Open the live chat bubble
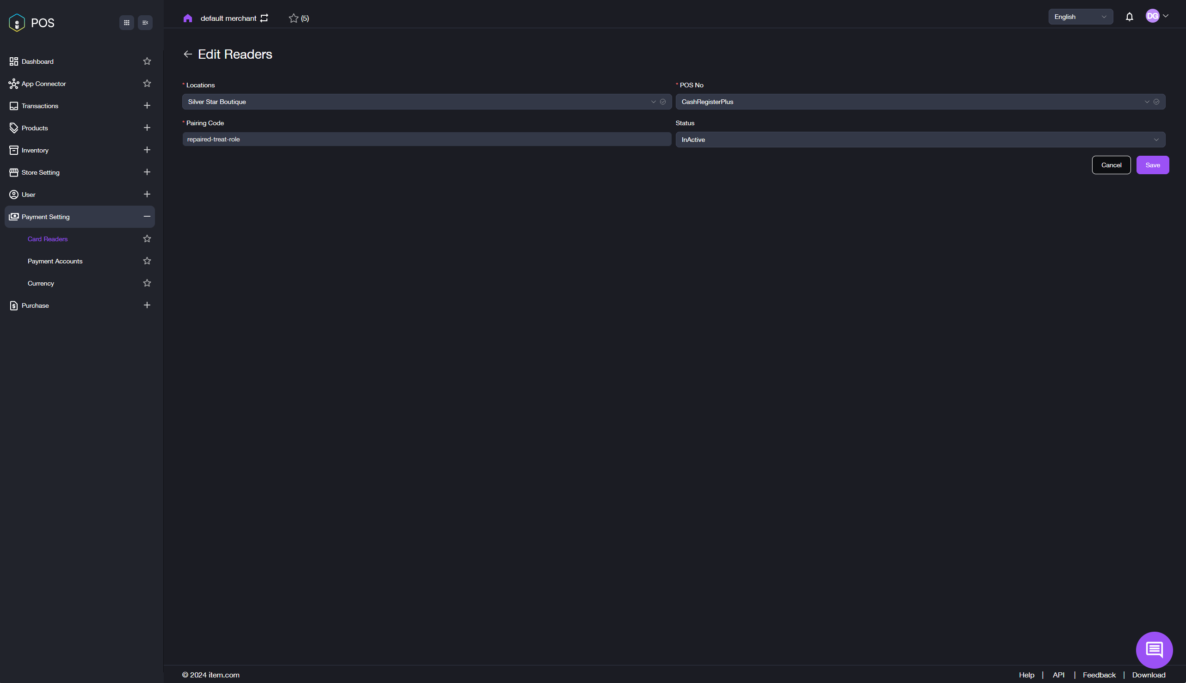This screenshot has height=683, width=1186. pyautogui.click(x=1154, y=650)
